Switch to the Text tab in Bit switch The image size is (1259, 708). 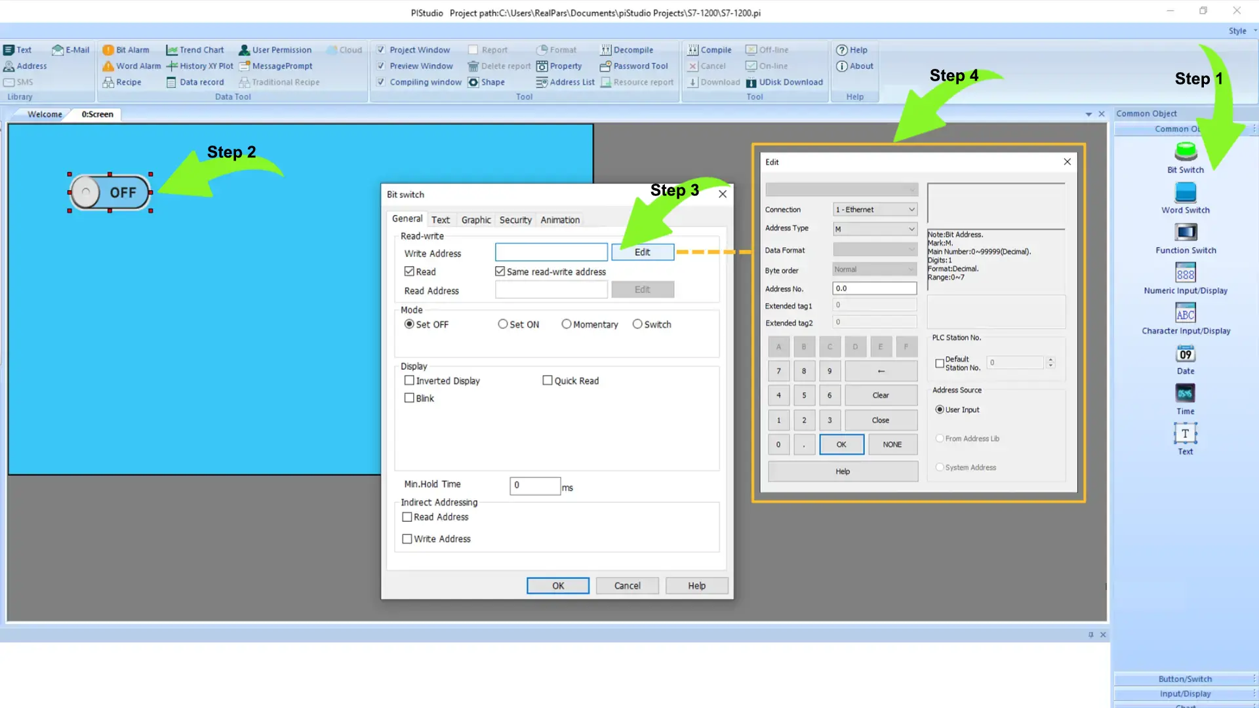click(x=440, y=219)
